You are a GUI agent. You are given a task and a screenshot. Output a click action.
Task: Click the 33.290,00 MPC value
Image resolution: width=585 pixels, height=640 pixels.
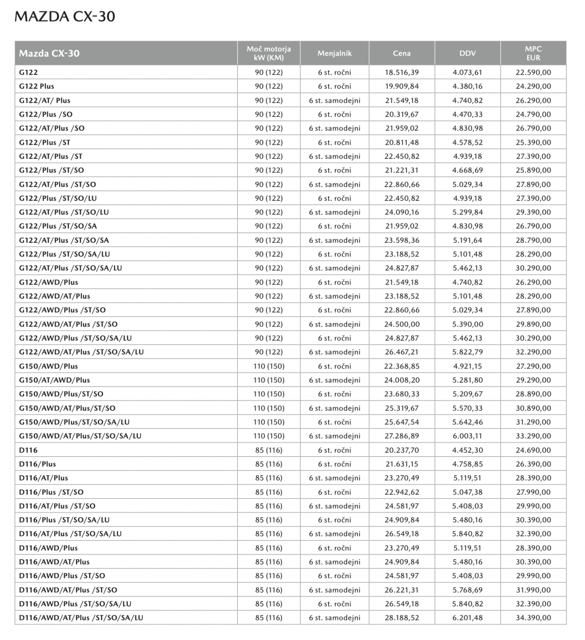[x=533, y=436]
